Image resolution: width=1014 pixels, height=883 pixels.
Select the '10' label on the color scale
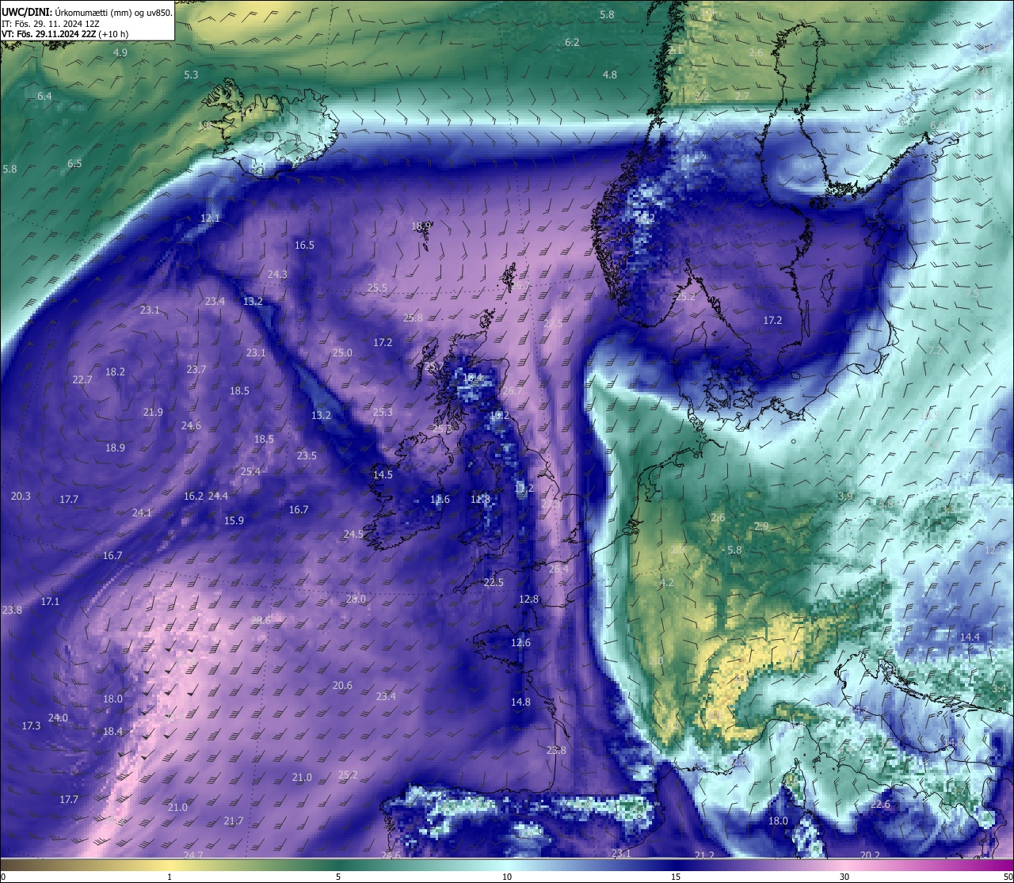click(x=507, y=877)
